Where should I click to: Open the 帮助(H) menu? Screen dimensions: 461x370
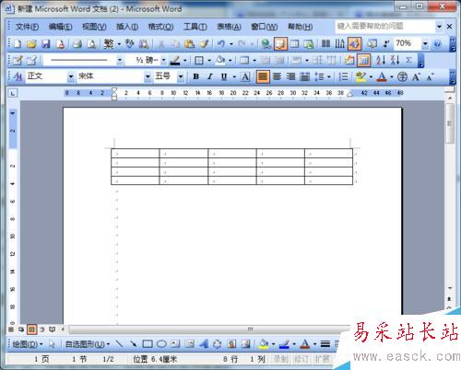click(x=301, y=27)
